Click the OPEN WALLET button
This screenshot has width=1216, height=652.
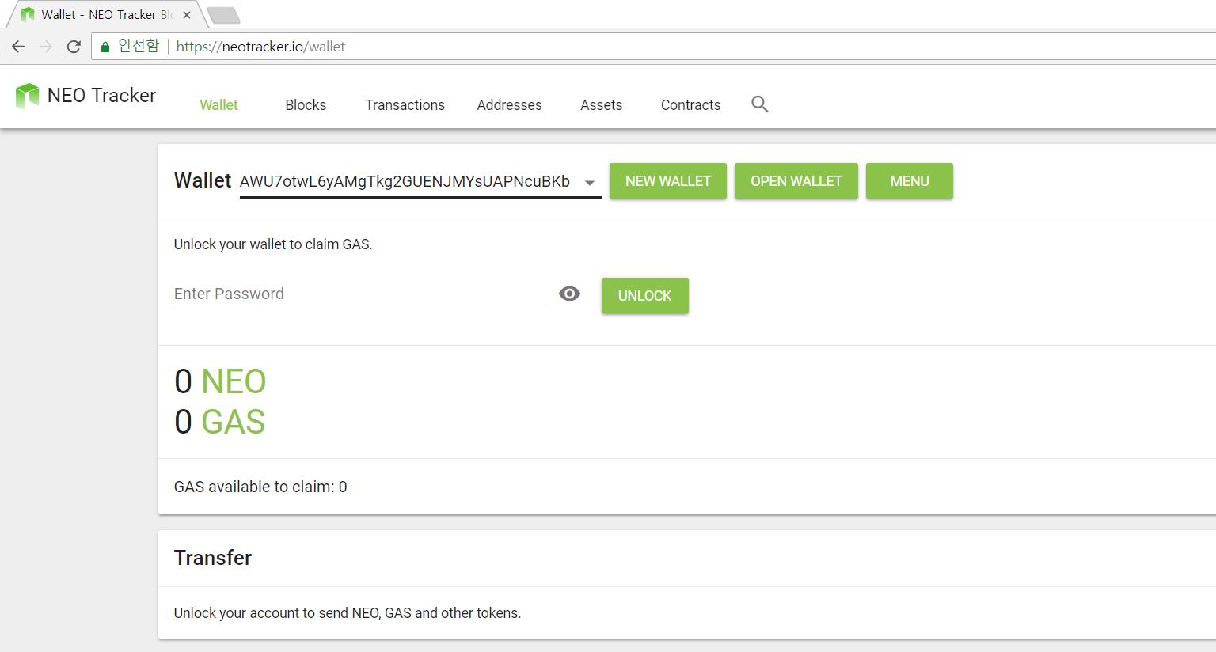pos(796,181)
